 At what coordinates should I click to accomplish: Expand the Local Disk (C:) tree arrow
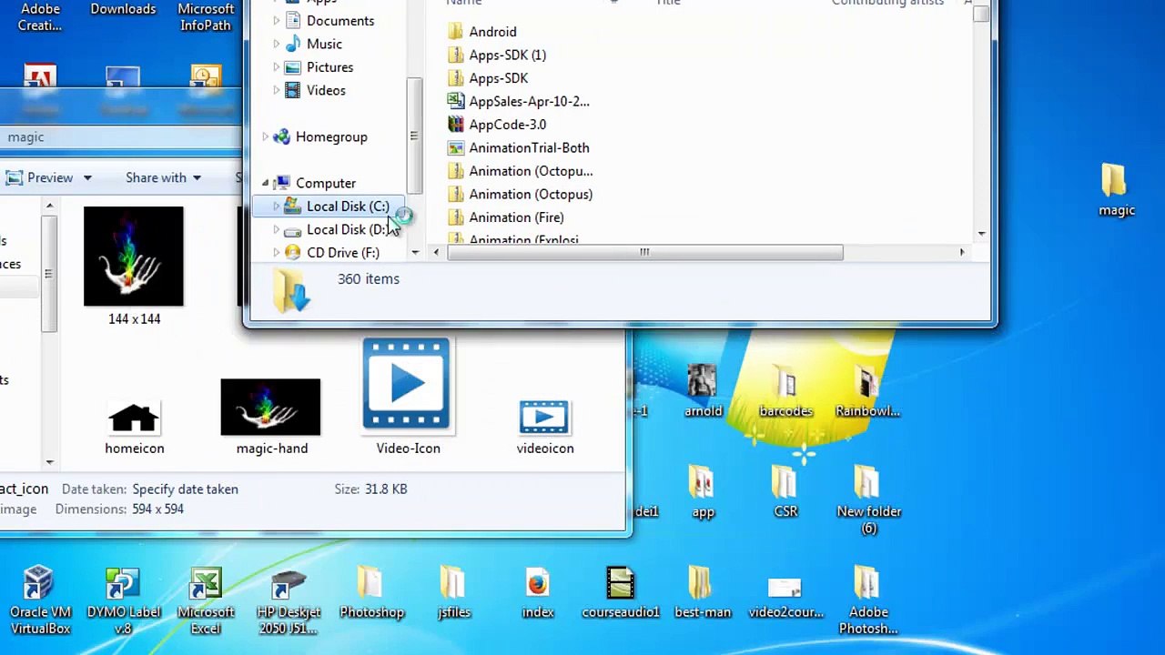point(277,207)
